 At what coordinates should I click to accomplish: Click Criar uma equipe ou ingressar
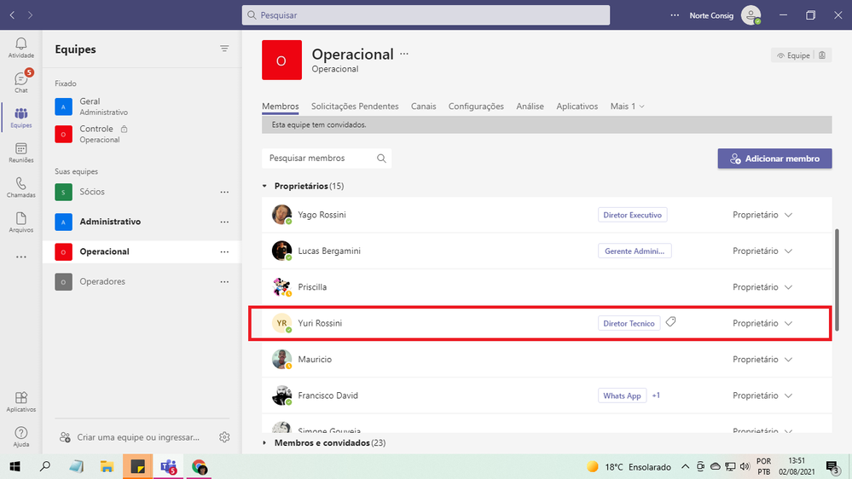tap(130, 437)
